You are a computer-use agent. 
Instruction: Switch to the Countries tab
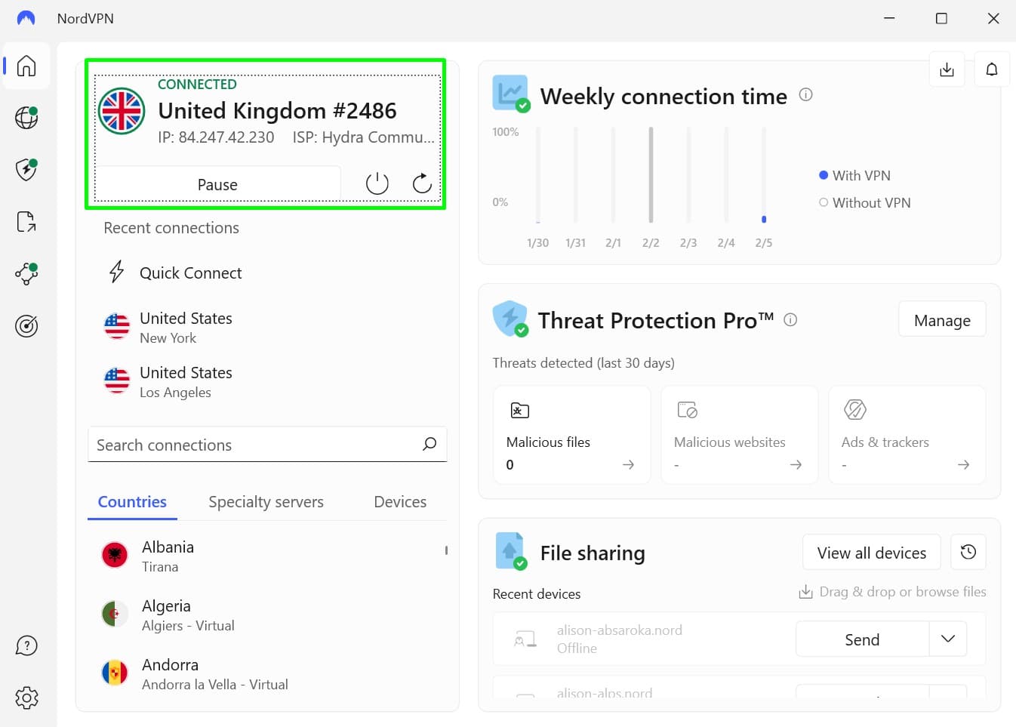tap(132, 502)
